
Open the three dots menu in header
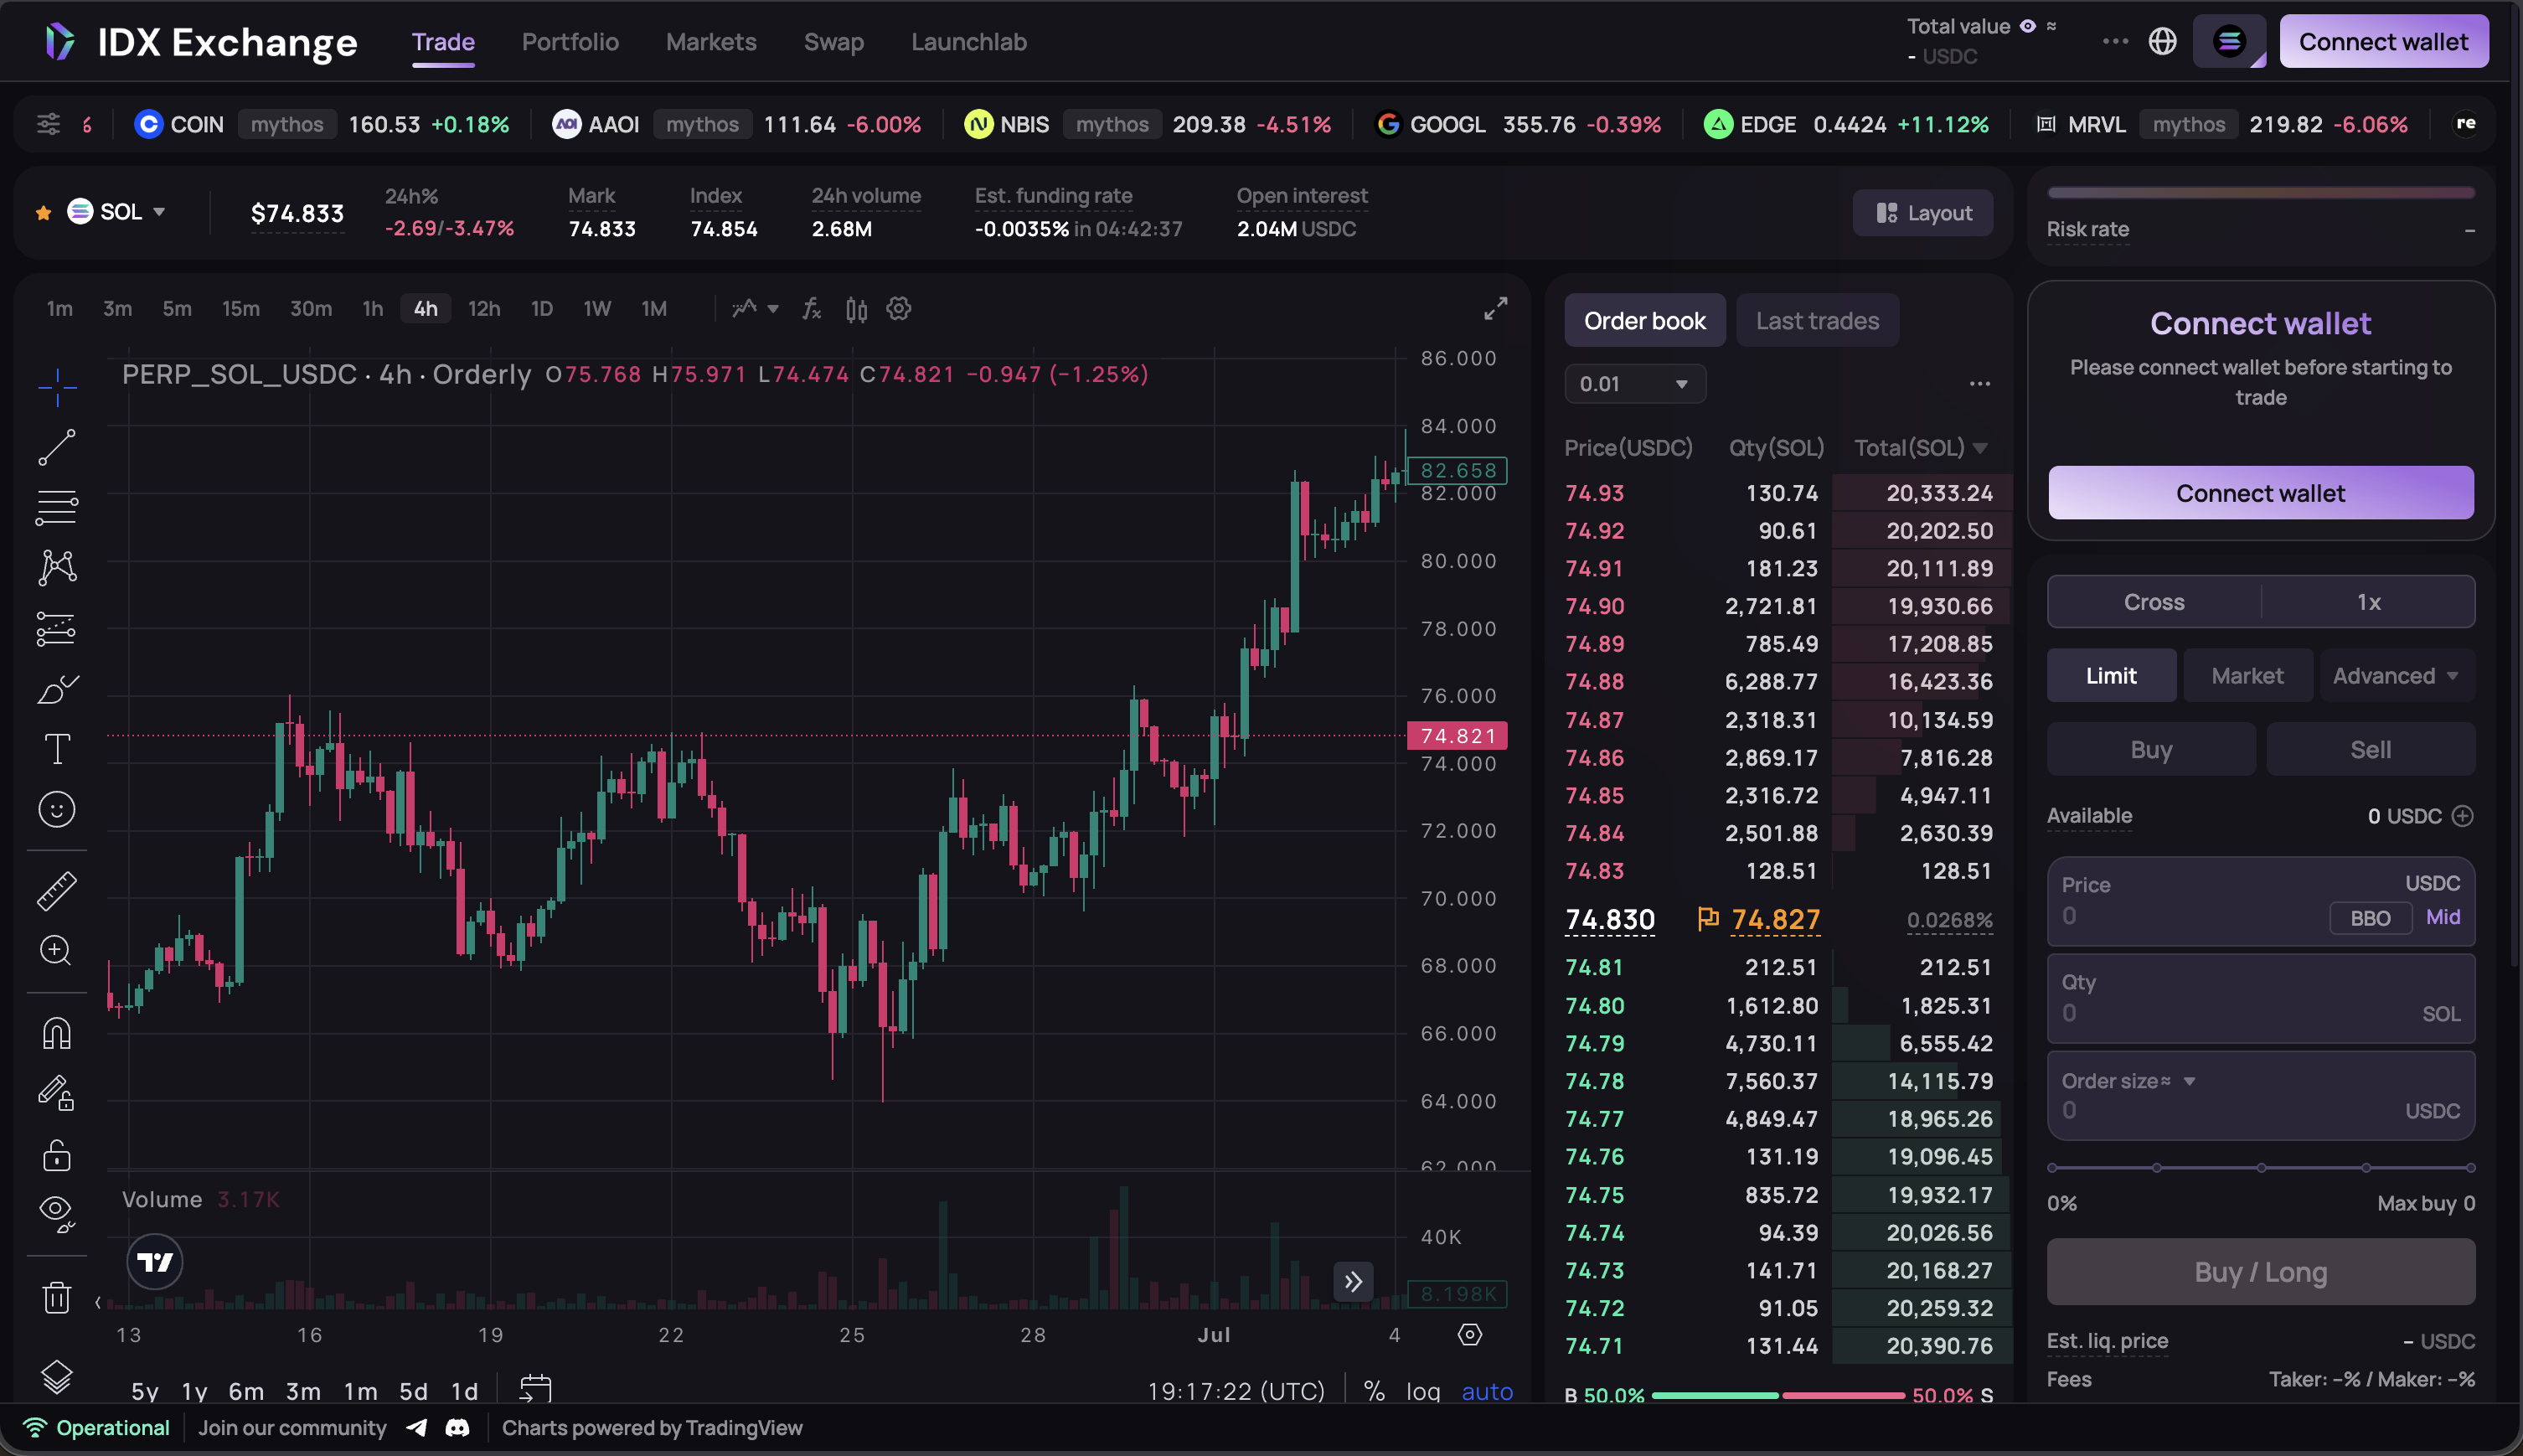coord(2115,41)
